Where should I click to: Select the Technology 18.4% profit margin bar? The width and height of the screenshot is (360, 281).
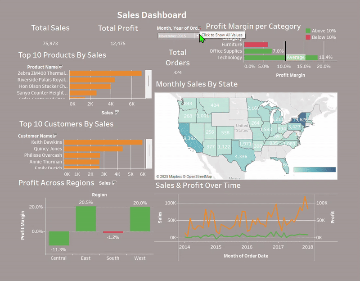[281, 58]
